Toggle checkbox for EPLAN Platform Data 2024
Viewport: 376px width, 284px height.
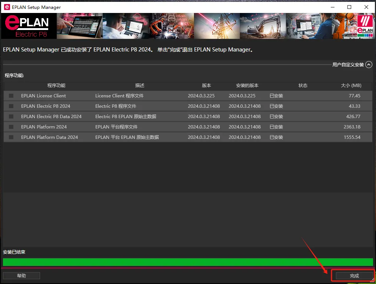coord(11,137)
